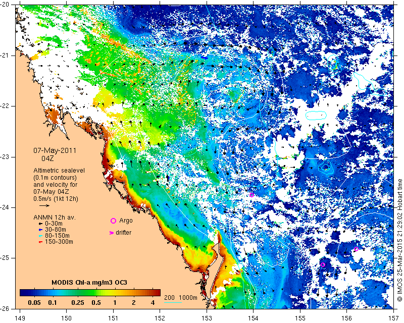Click the 04Z time label
Image resolution: width=404 pixels, height=323 pixels.
[x=47, y=158]
